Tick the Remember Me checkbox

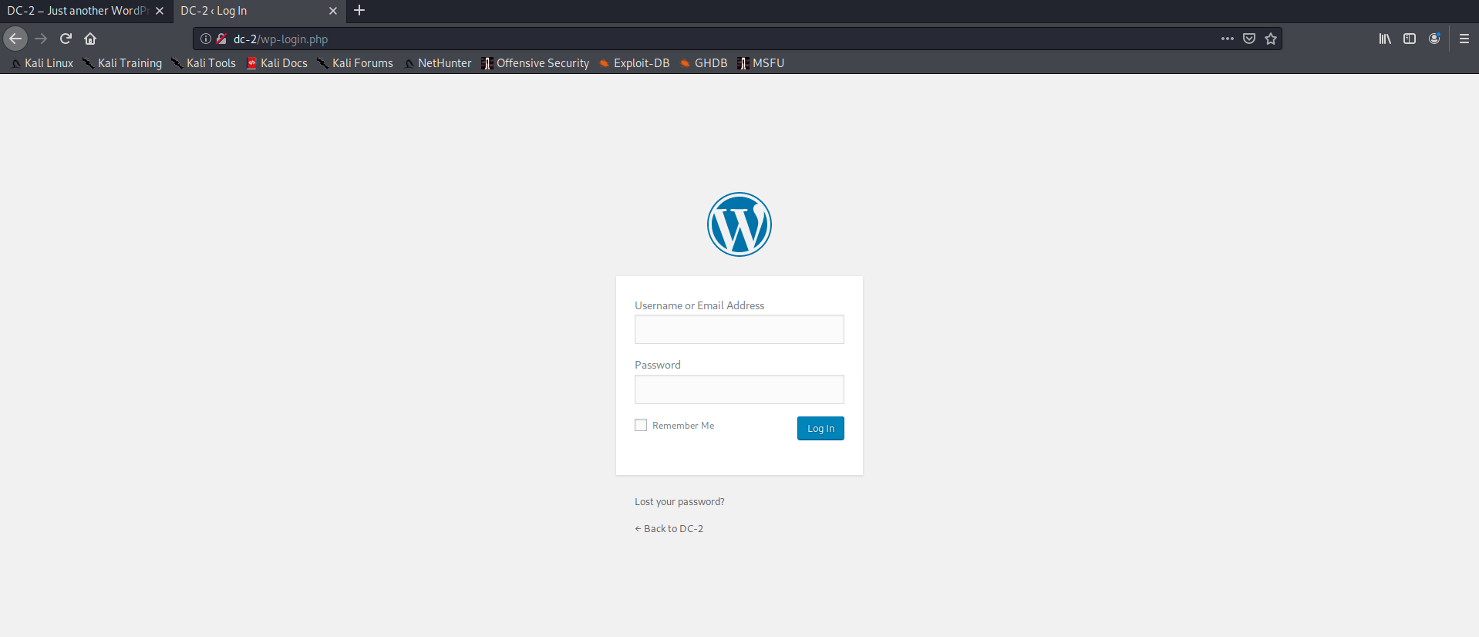coord(641,425)
